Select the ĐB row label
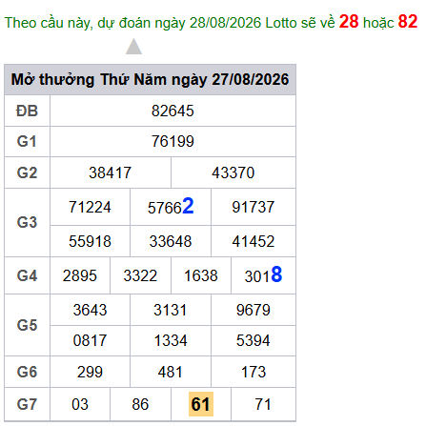 tap(27, 112)
